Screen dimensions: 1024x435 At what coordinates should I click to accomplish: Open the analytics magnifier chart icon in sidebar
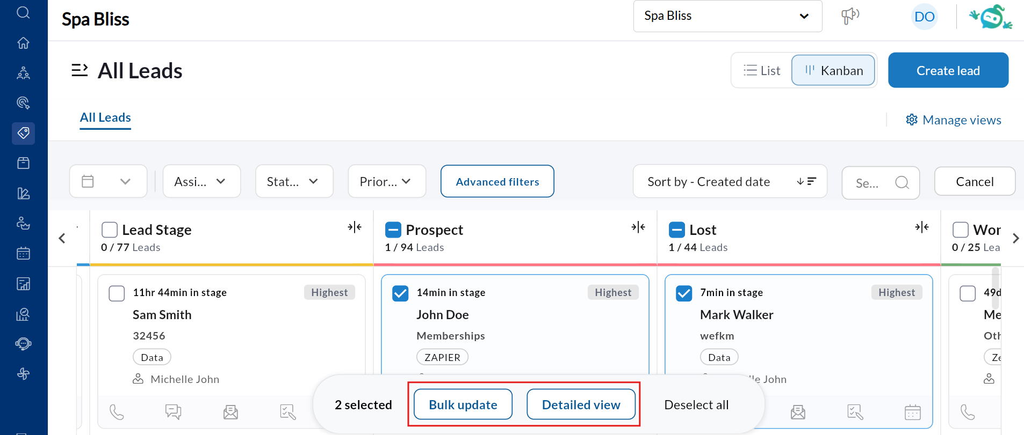click(x=23, y=314)
